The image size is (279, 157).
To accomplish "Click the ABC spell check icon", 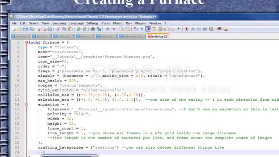I will coord(219,29).
